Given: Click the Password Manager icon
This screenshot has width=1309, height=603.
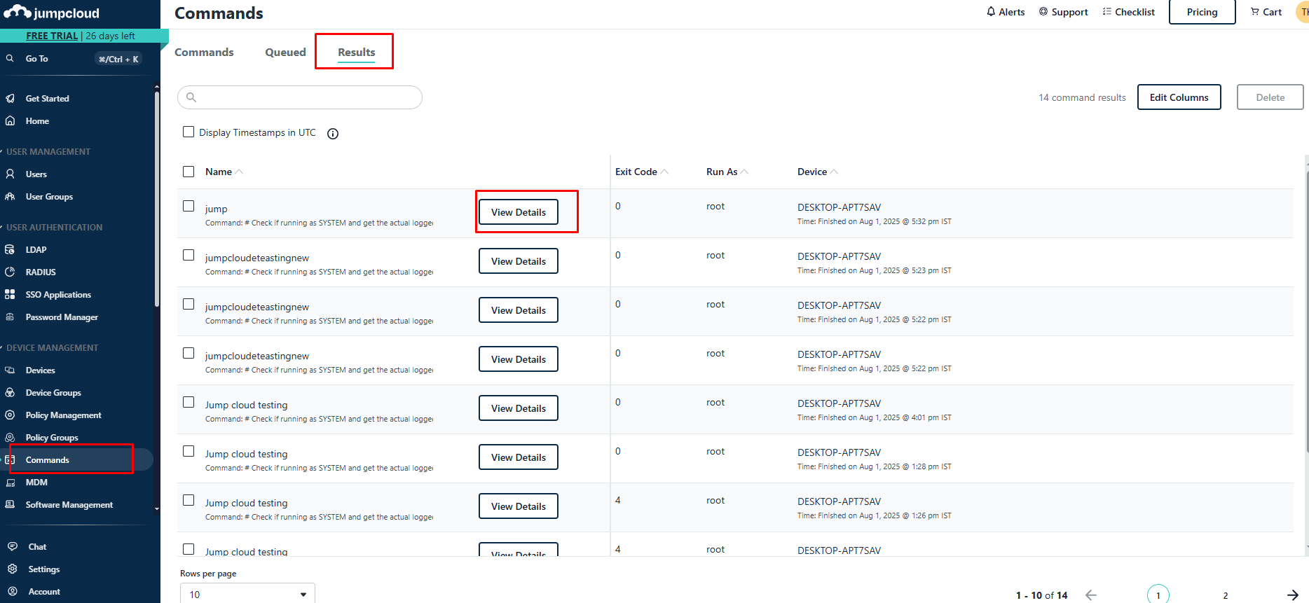Looking at the screenshot, I should tap(10, 317).
